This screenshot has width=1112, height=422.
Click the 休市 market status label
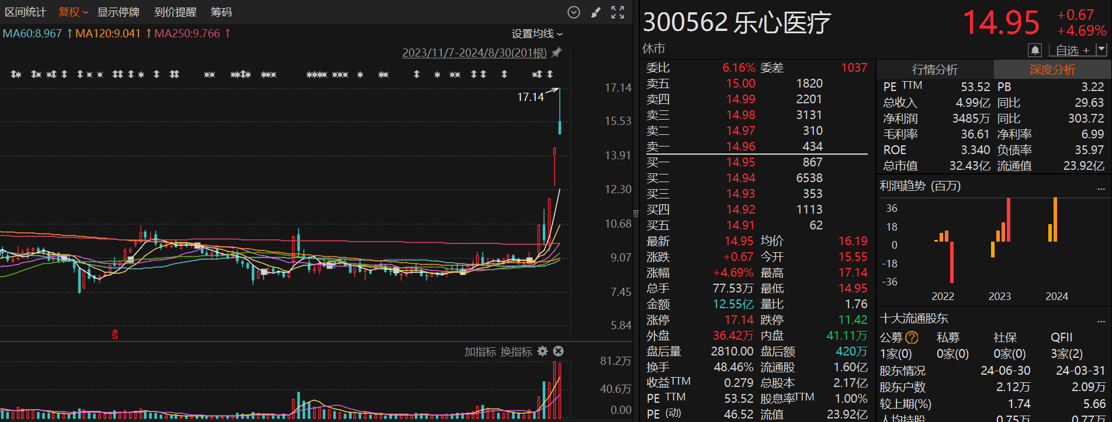tap(654, 48)
